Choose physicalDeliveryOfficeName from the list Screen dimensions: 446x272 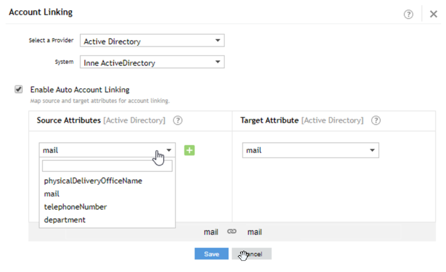[93, 181]
